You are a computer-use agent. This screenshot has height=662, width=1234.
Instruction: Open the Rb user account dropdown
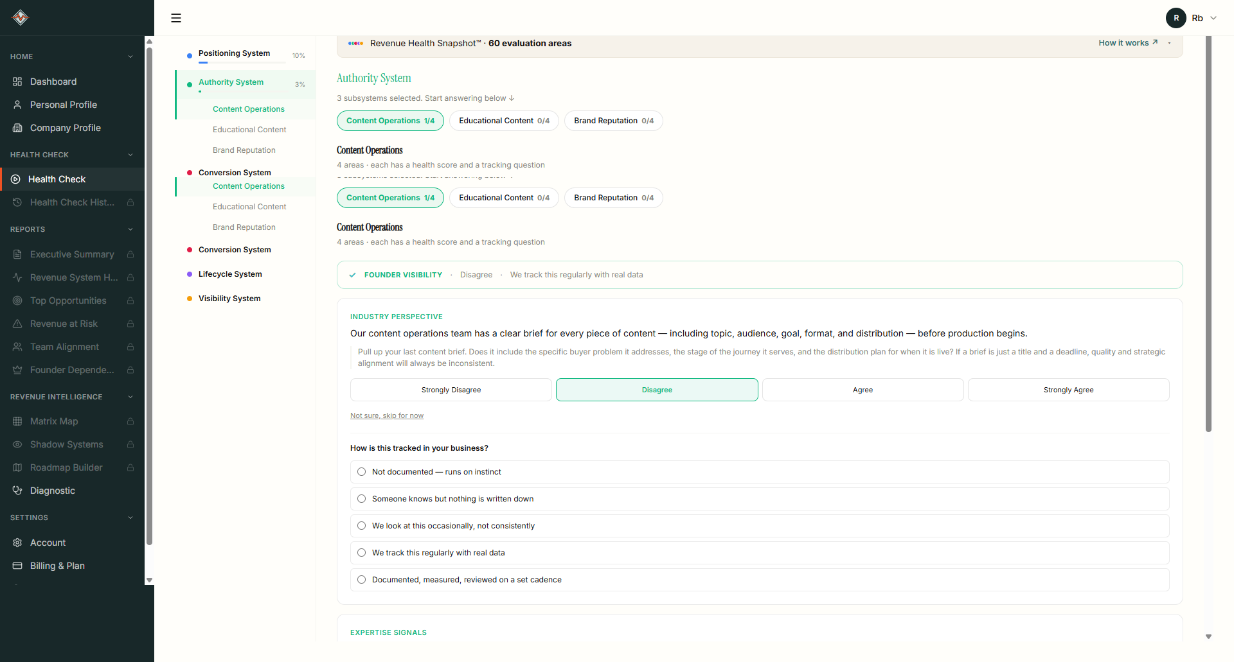(1192, 18)
